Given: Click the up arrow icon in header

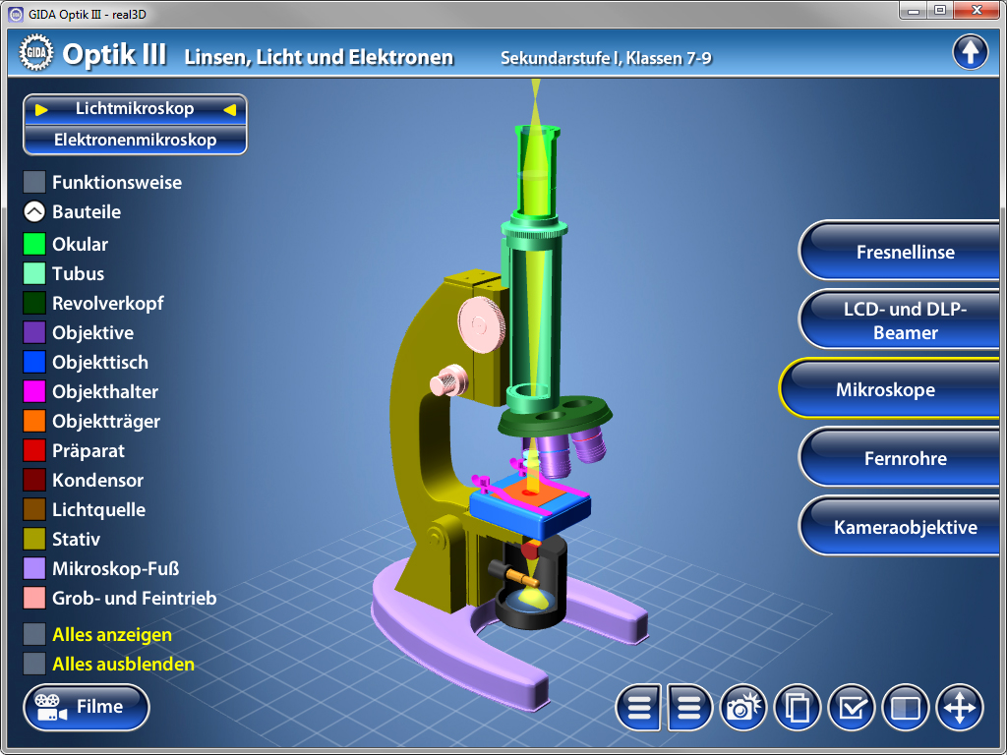Looking at the screenshot, I should click(x=970, y=52).
